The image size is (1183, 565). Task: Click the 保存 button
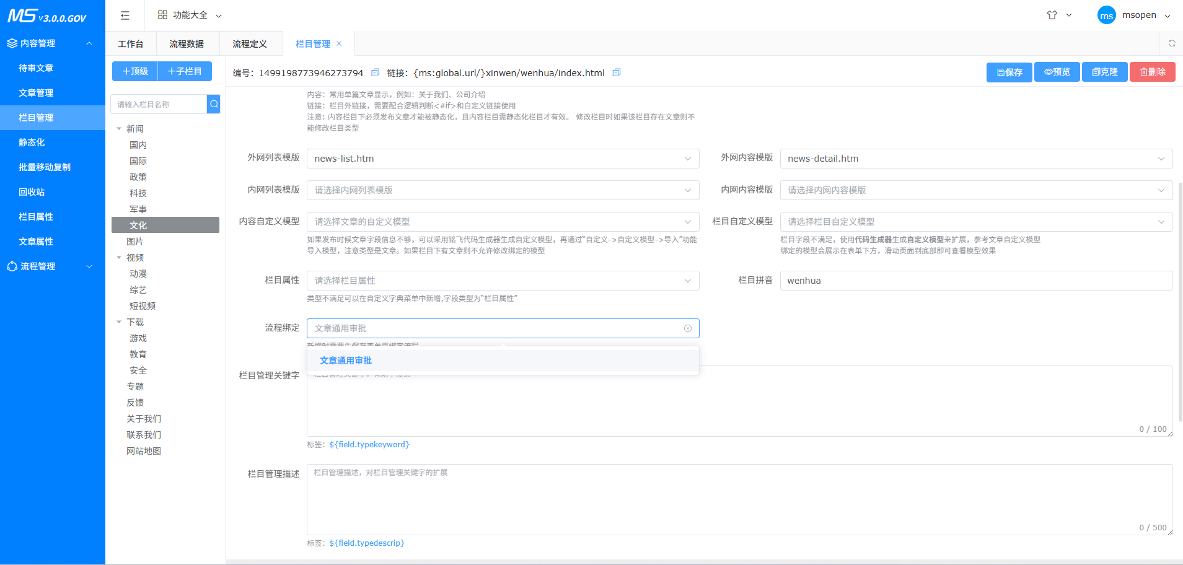1009,72
